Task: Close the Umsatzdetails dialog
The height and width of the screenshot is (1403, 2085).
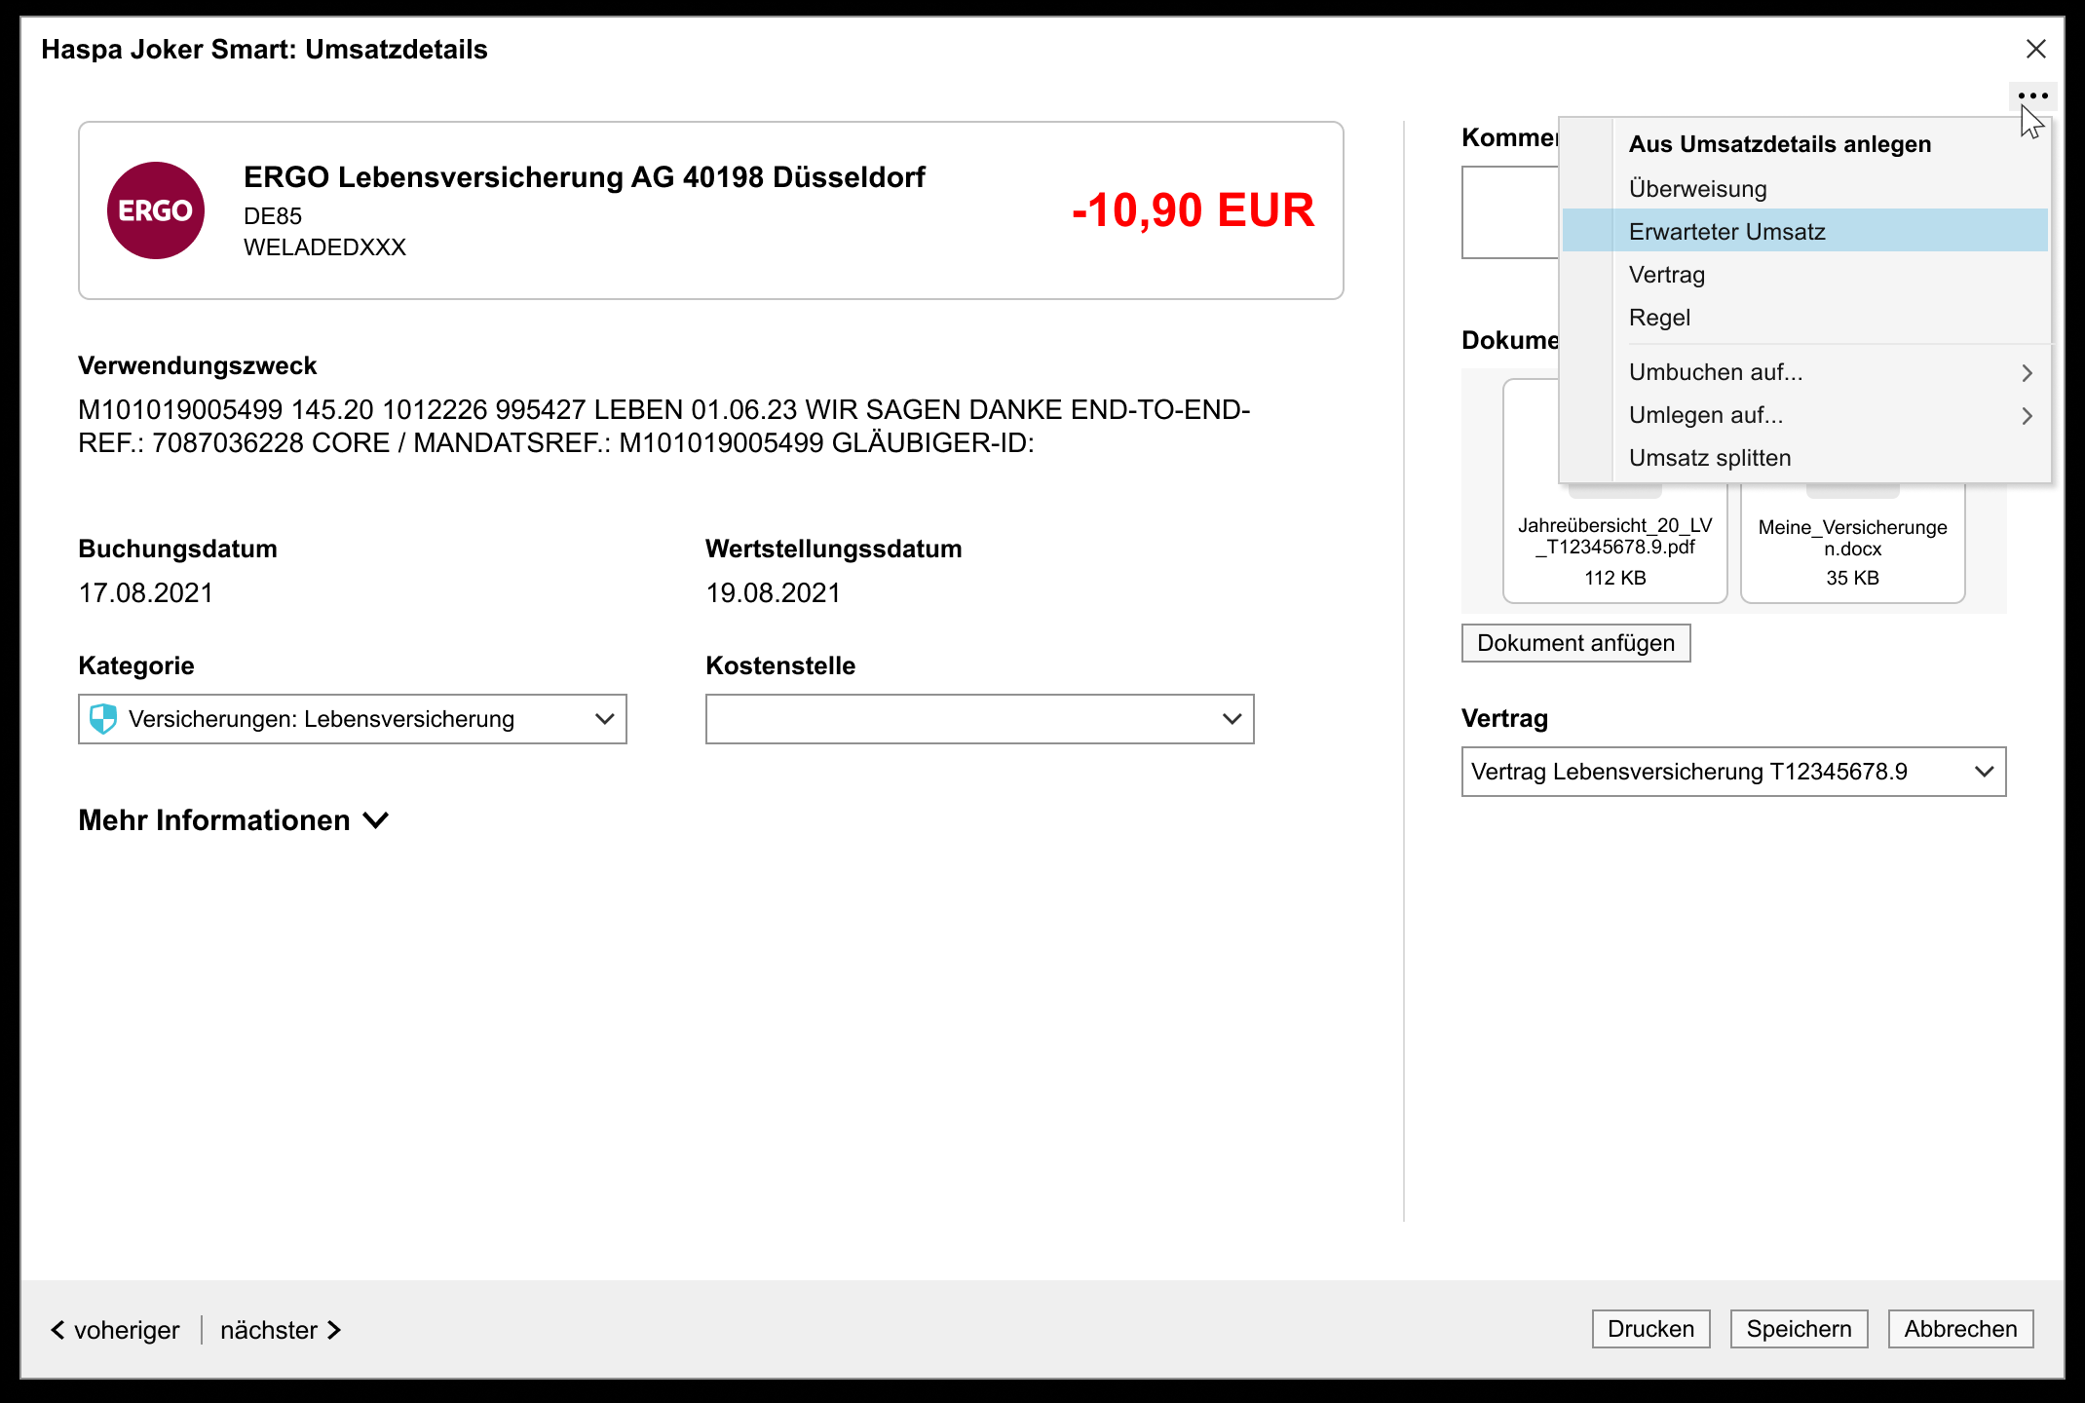Action: click(x=2035, y=49)
